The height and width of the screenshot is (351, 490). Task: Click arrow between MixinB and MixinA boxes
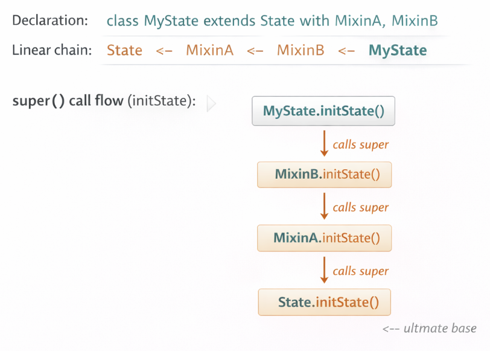[x=324, y=207]
